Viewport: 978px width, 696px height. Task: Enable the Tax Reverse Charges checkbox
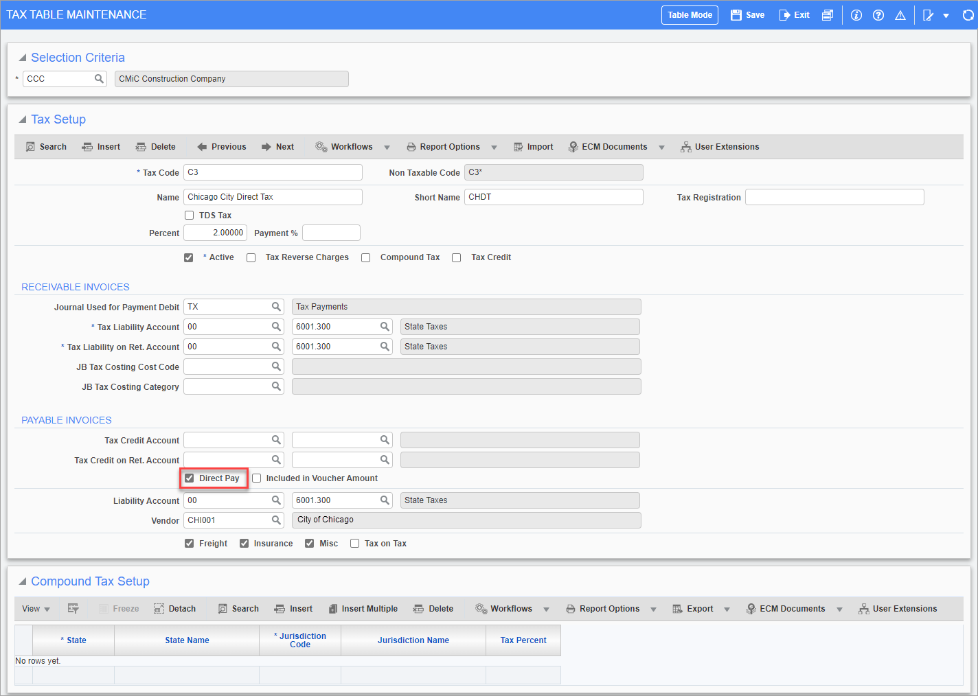pos(251,257)
